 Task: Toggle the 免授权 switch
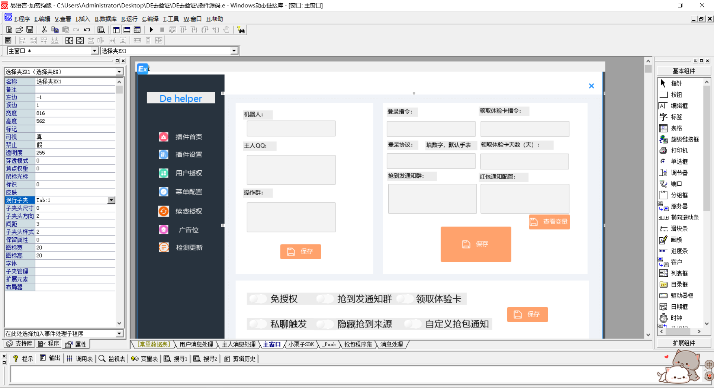click(257, 299)
